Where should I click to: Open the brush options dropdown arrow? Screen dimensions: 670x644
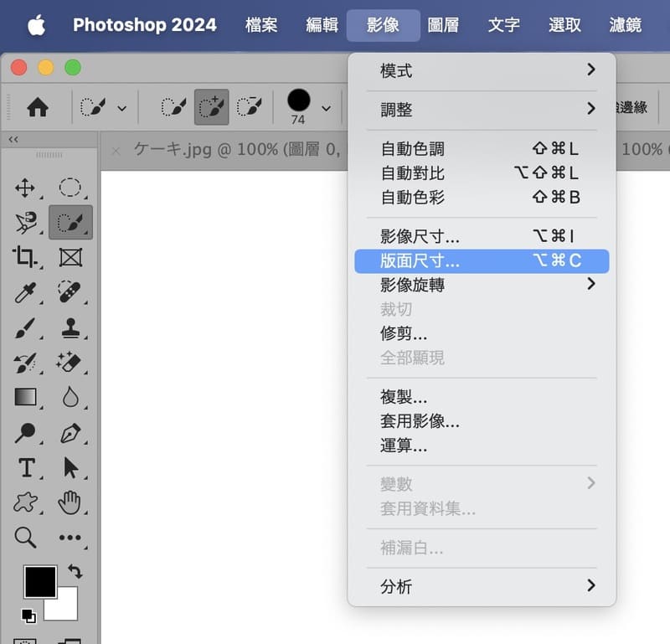(x=326, y=109)
